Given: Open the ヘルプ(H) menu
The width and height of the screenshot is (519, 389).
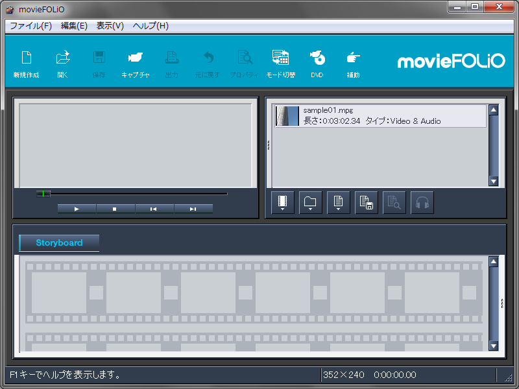Looking at the screenshot, I should (x=151, y=26).
